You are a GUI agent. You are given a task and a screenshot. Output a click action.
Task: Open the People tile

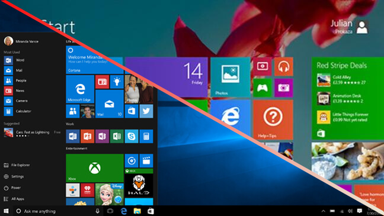pyautogui.click(x=73, y=111)
